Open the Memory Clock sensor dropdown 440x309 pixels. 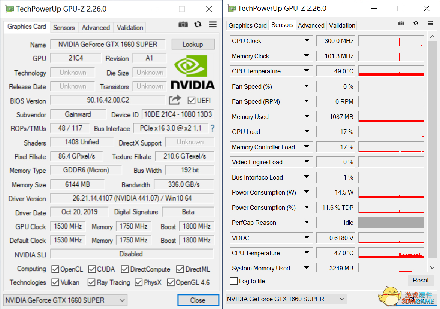307,56
